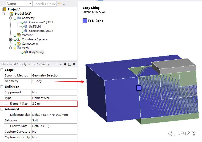Select the Geometry node icon in outline
The height and width of the screenshot is (142, 202).
point(19,18)
